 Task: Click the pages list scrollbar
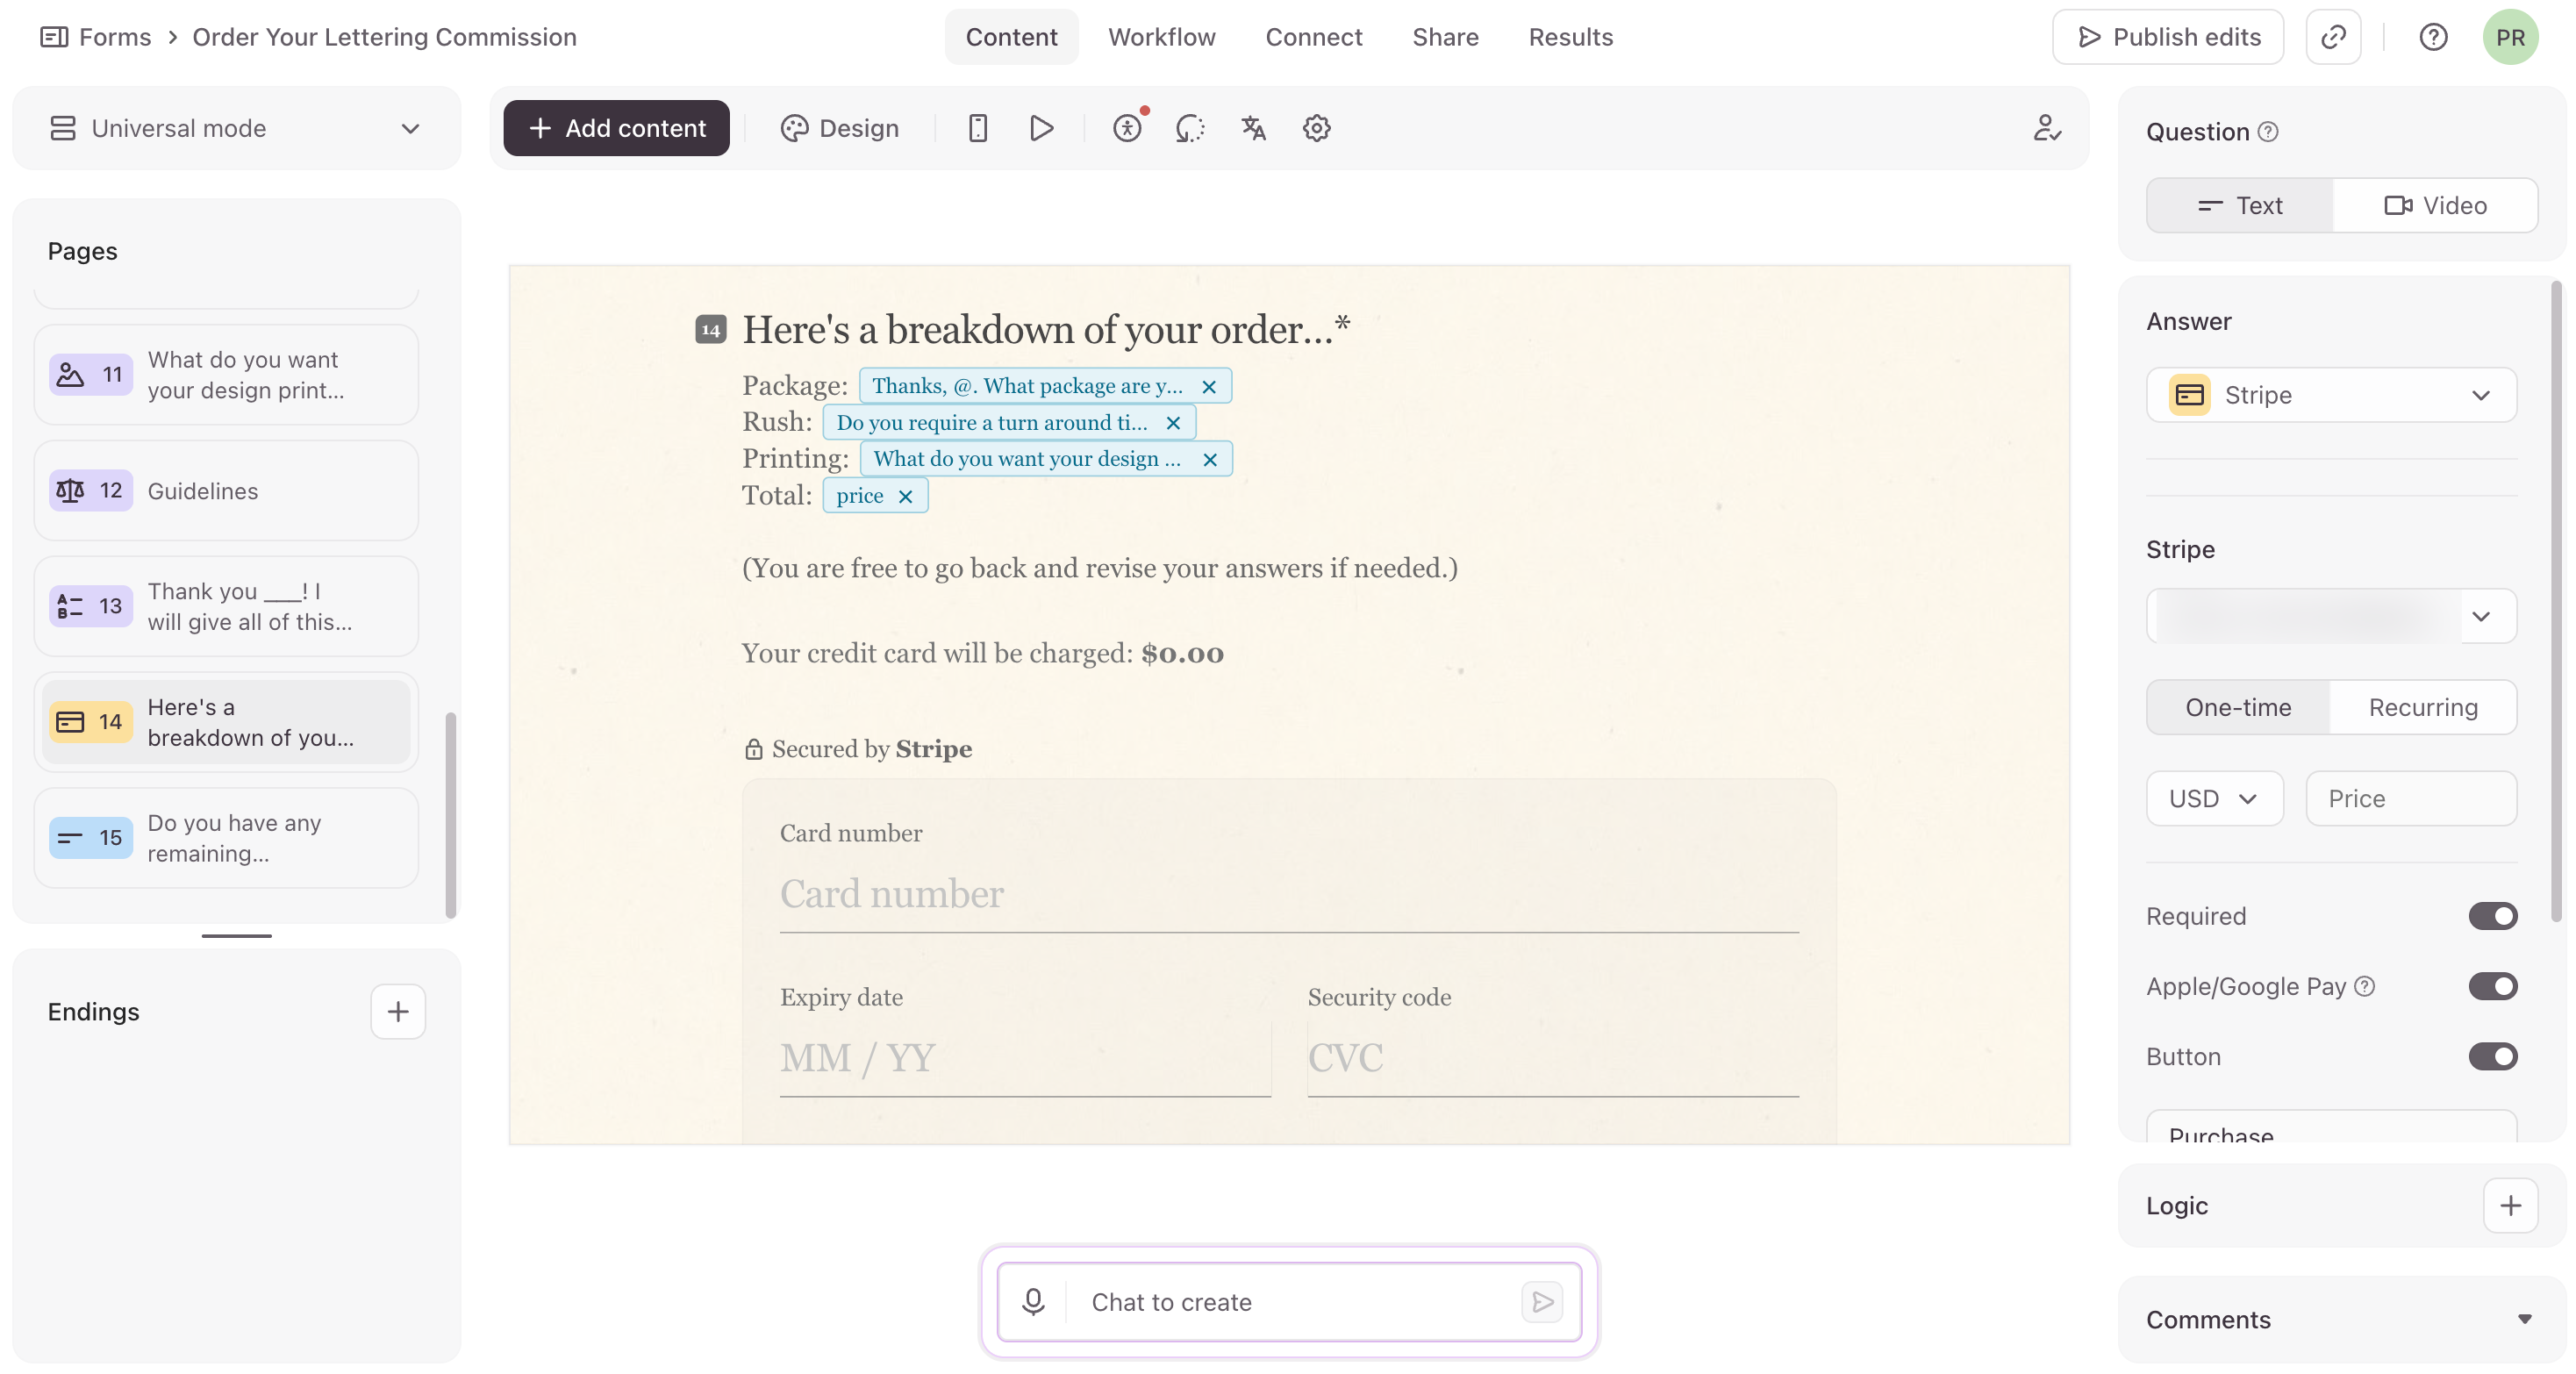[x=451, y=815]
